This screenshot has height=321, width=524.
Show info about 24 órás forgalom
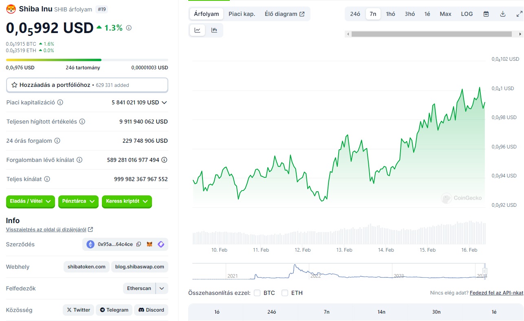[x=57, y=141]
